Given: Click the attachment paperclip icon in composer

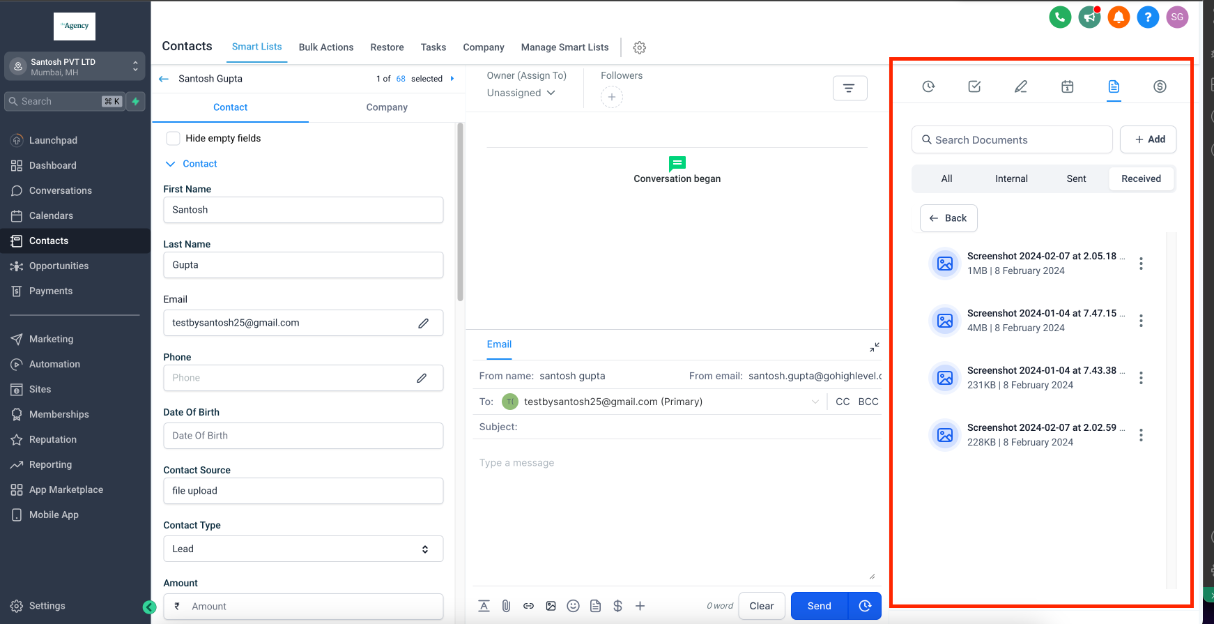Looking at the screenshot, I should tap(506, 606).
